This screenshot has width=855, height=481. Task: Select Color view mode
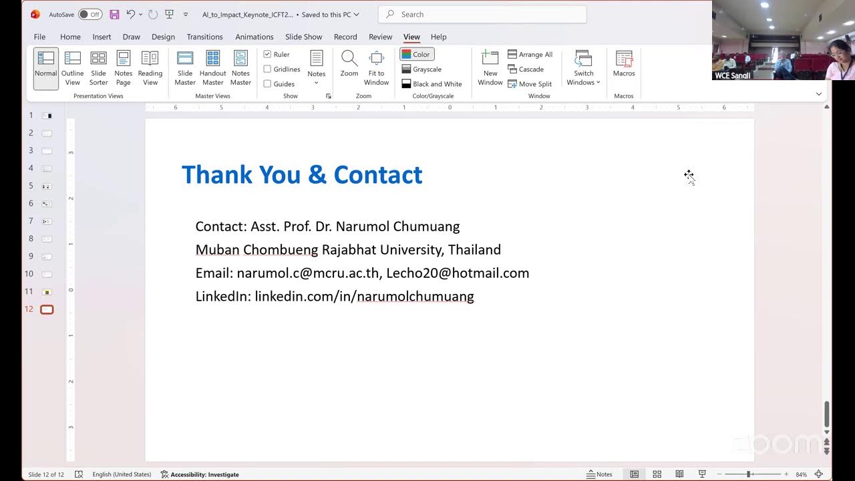[x=417, y=54]
